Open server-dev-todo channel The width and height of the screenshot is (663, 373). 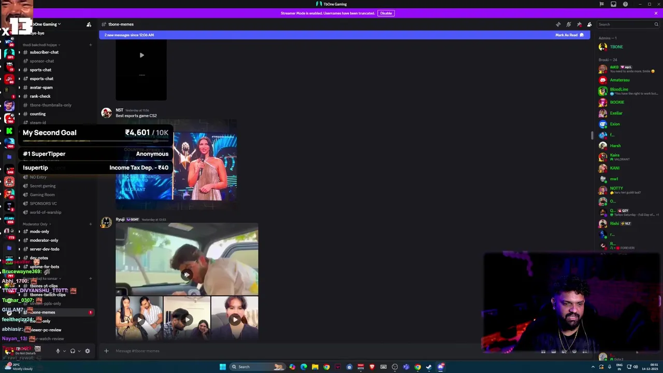[45, 249]
